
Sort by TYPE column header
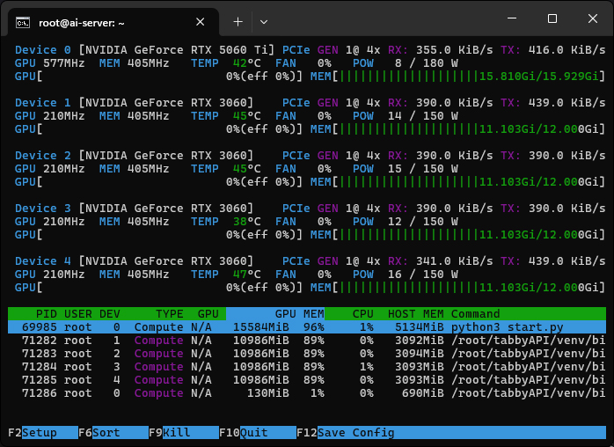coord(170,314)
